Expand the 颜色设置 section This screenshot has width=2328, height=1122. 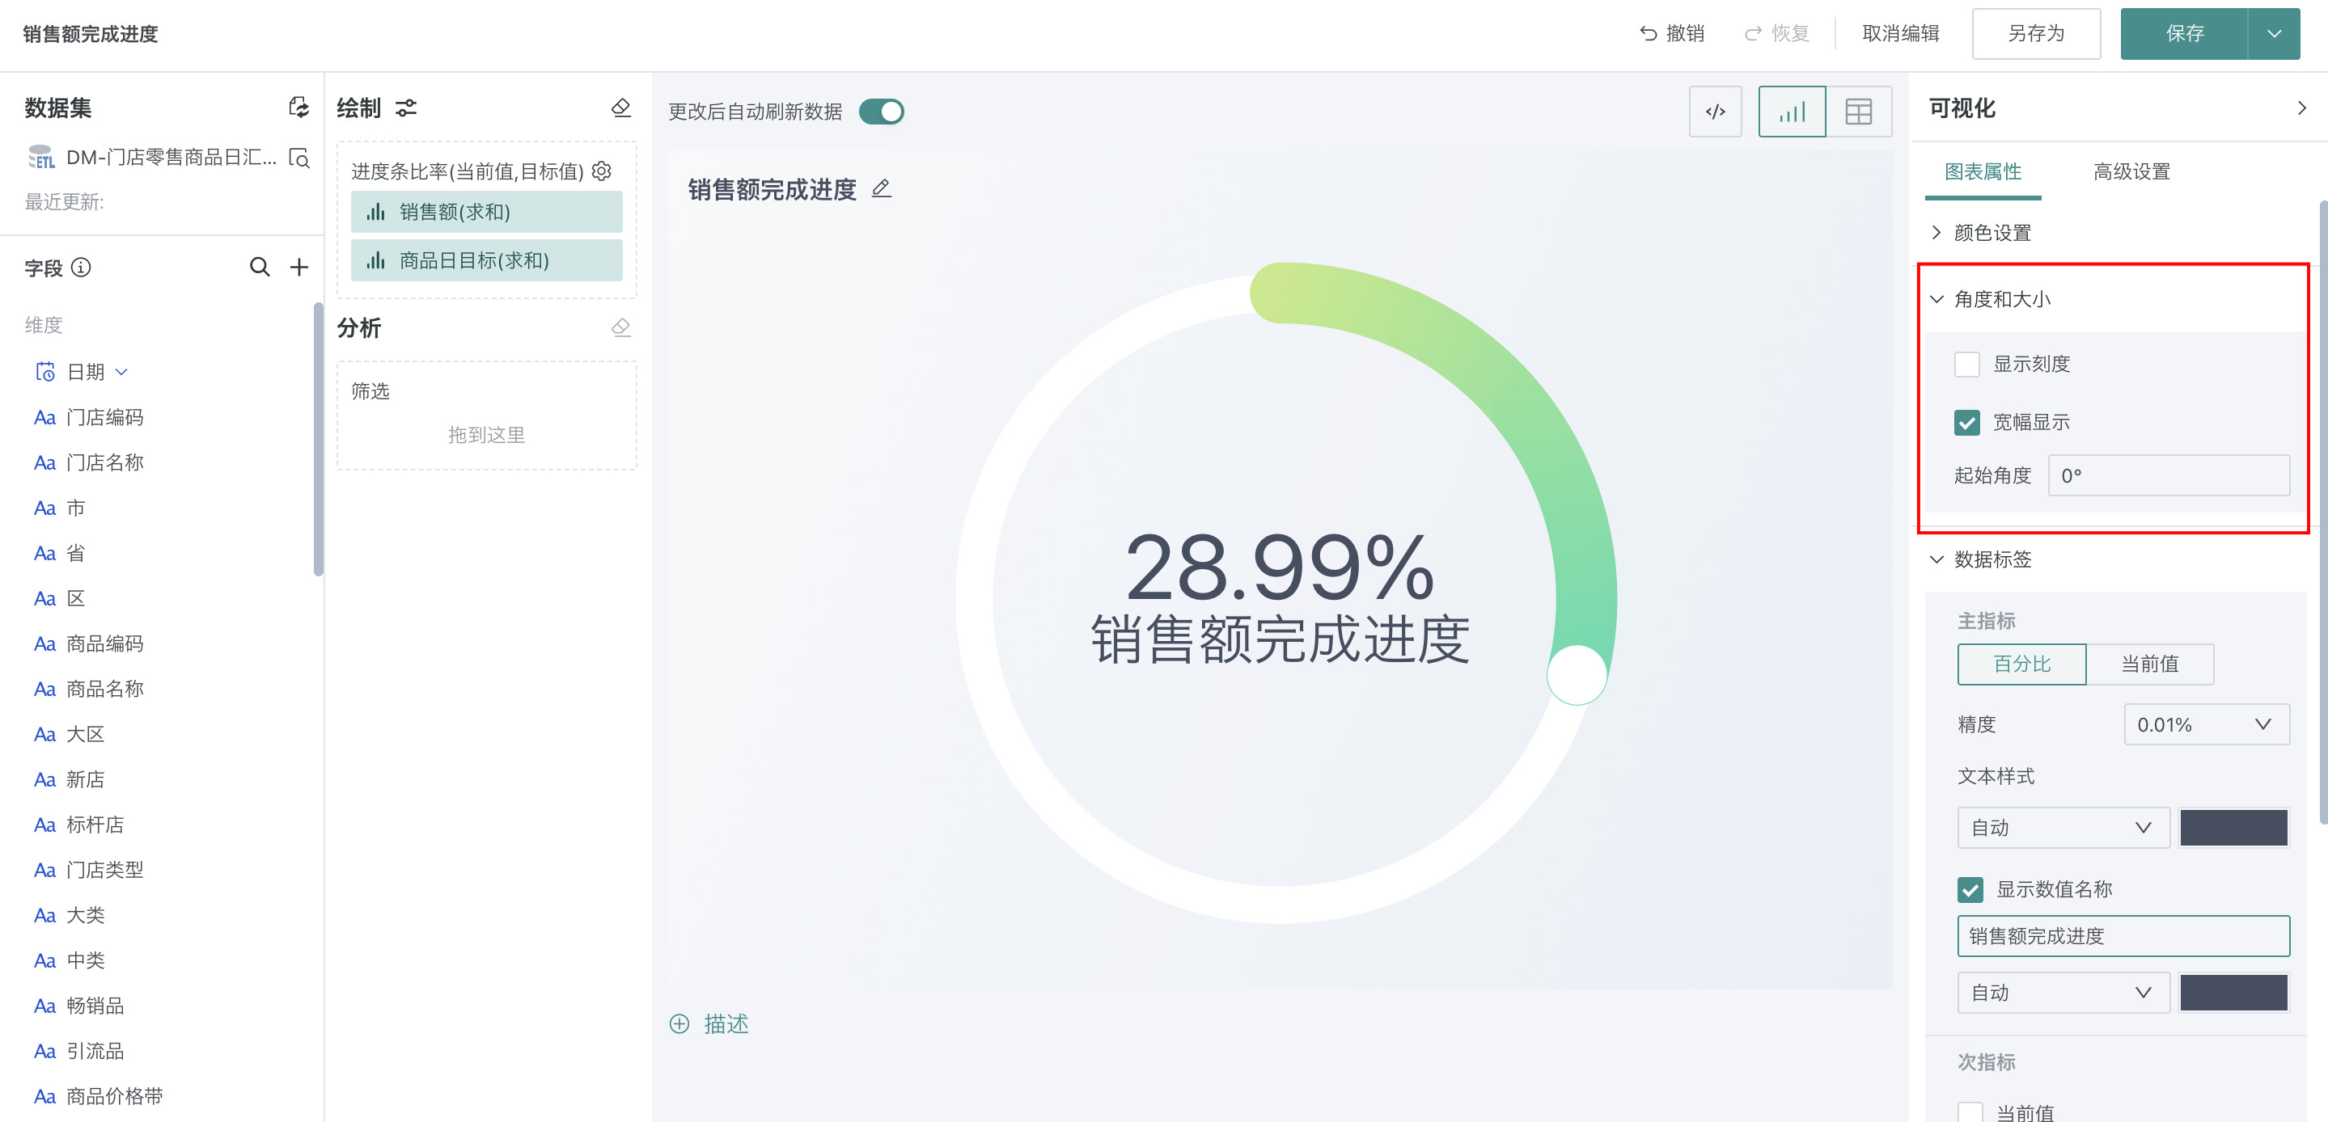[x=1991, y=233]
